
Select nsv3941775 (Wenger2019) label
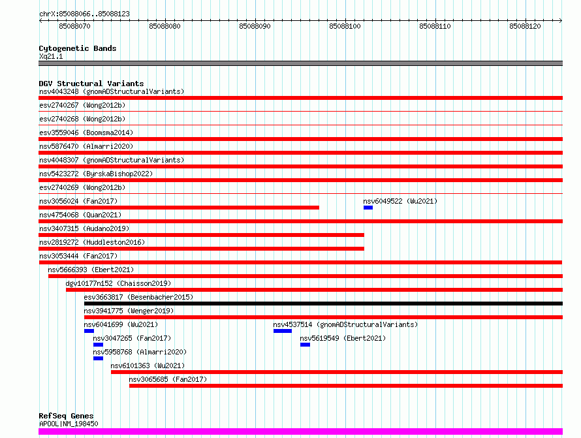coord(129,311)
